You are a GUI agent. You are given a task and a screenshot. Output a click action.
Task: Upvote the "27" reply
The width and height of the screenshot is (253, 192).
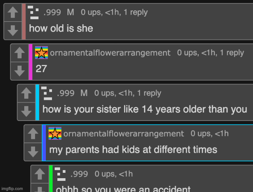[20, 53]
